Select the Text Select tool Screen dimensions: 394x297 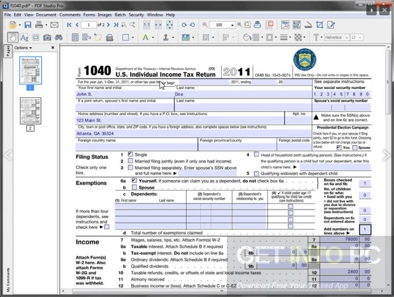[24, 37]
